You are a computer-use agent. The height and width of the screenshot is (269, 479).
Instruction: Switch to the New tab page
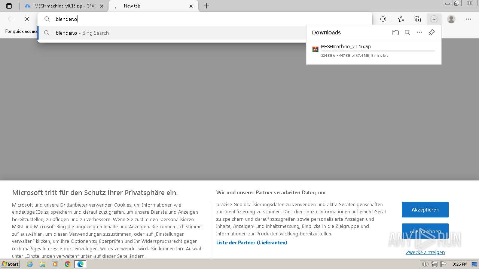coord(153,6)
